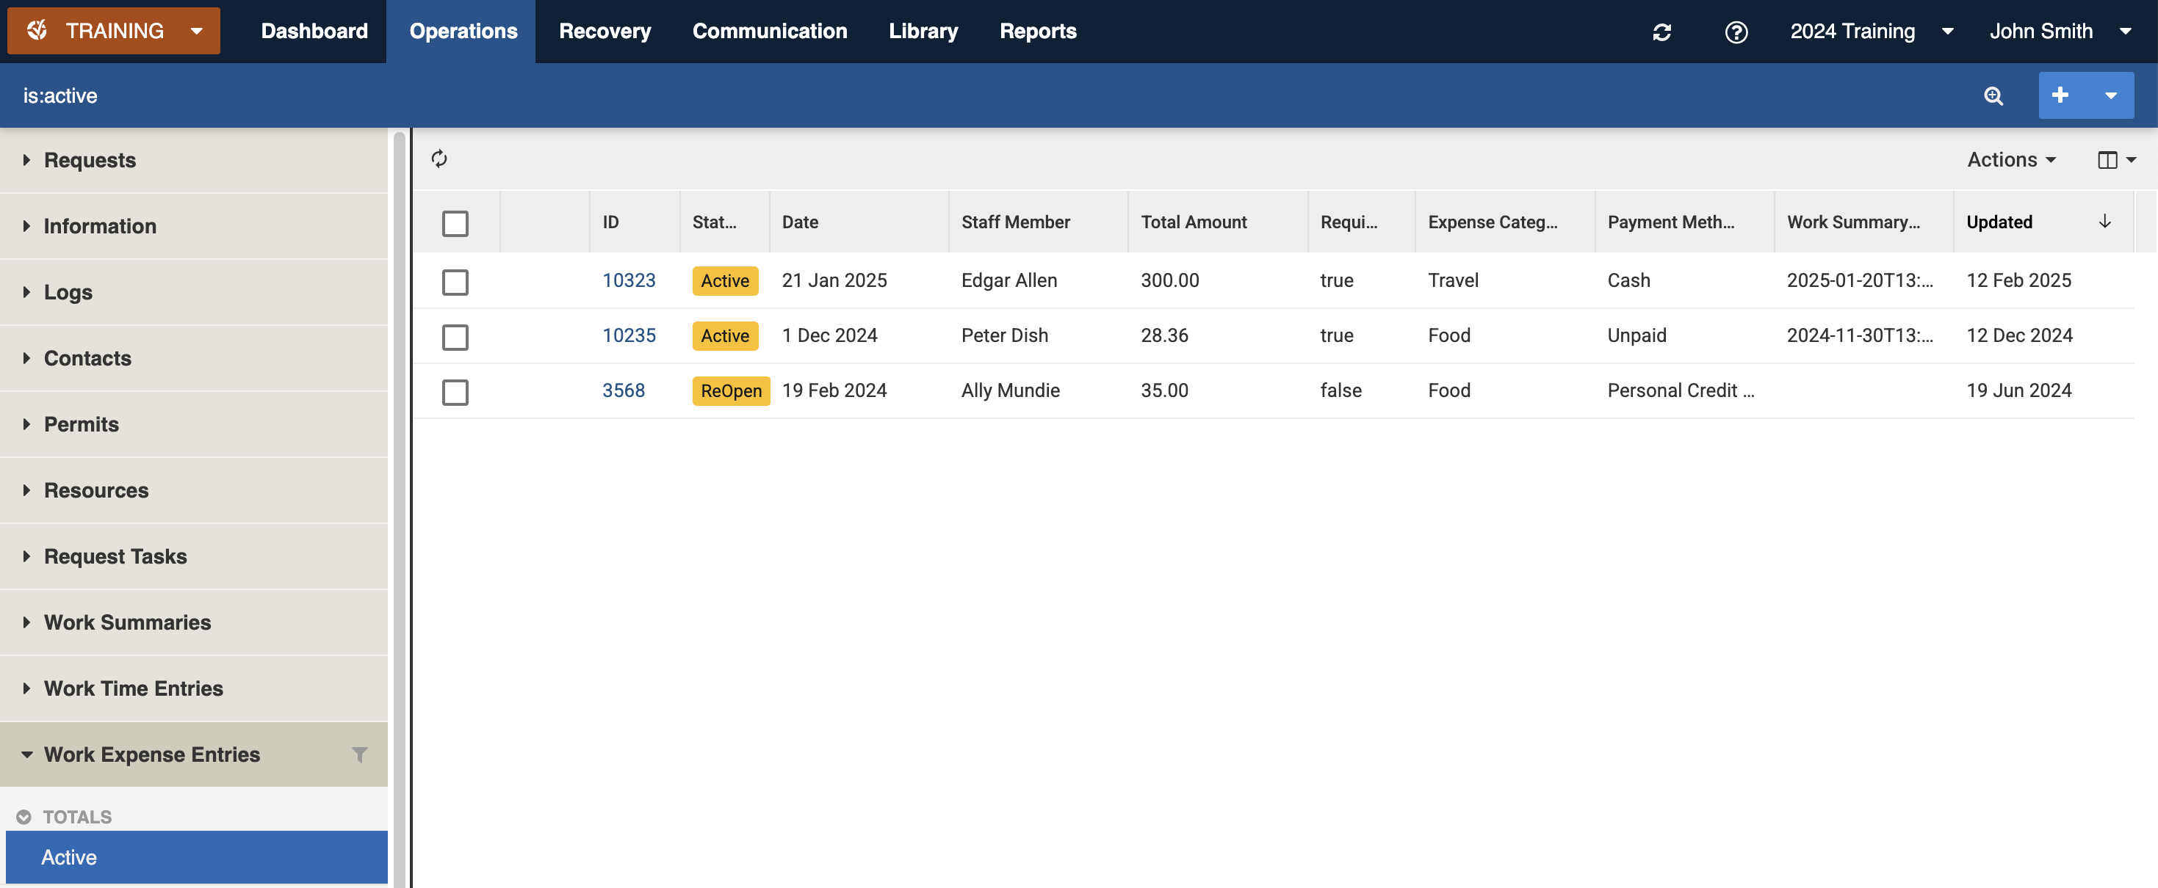
Task: Click the magnifier search icon
Action: [1993, 95]
